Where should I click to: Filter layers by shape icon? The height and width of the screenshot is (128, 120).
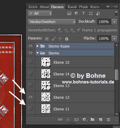(91, 13)
